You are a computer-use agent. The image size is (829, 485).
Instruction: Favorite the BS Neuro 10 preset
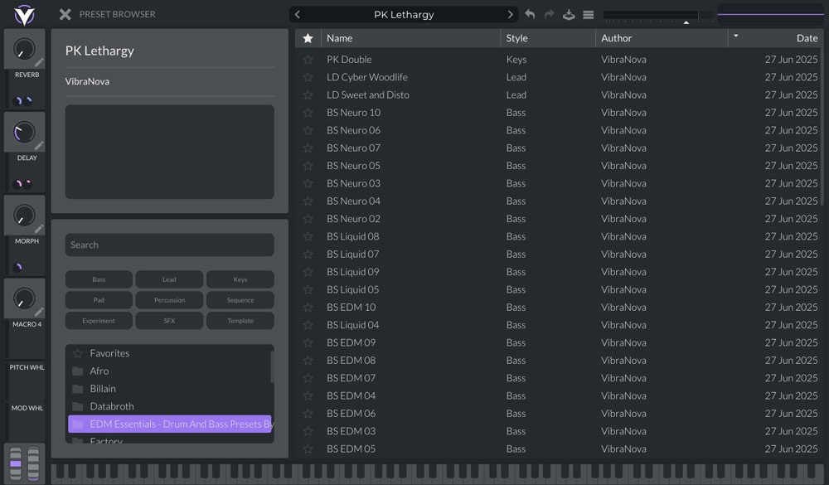point(308,113)
